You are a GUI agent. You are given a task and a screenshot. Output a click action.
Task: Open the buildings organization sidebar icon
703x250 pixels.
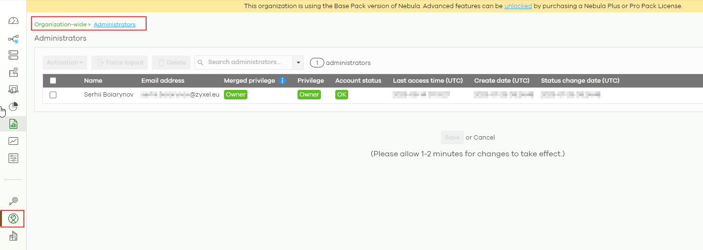(13, 236)
